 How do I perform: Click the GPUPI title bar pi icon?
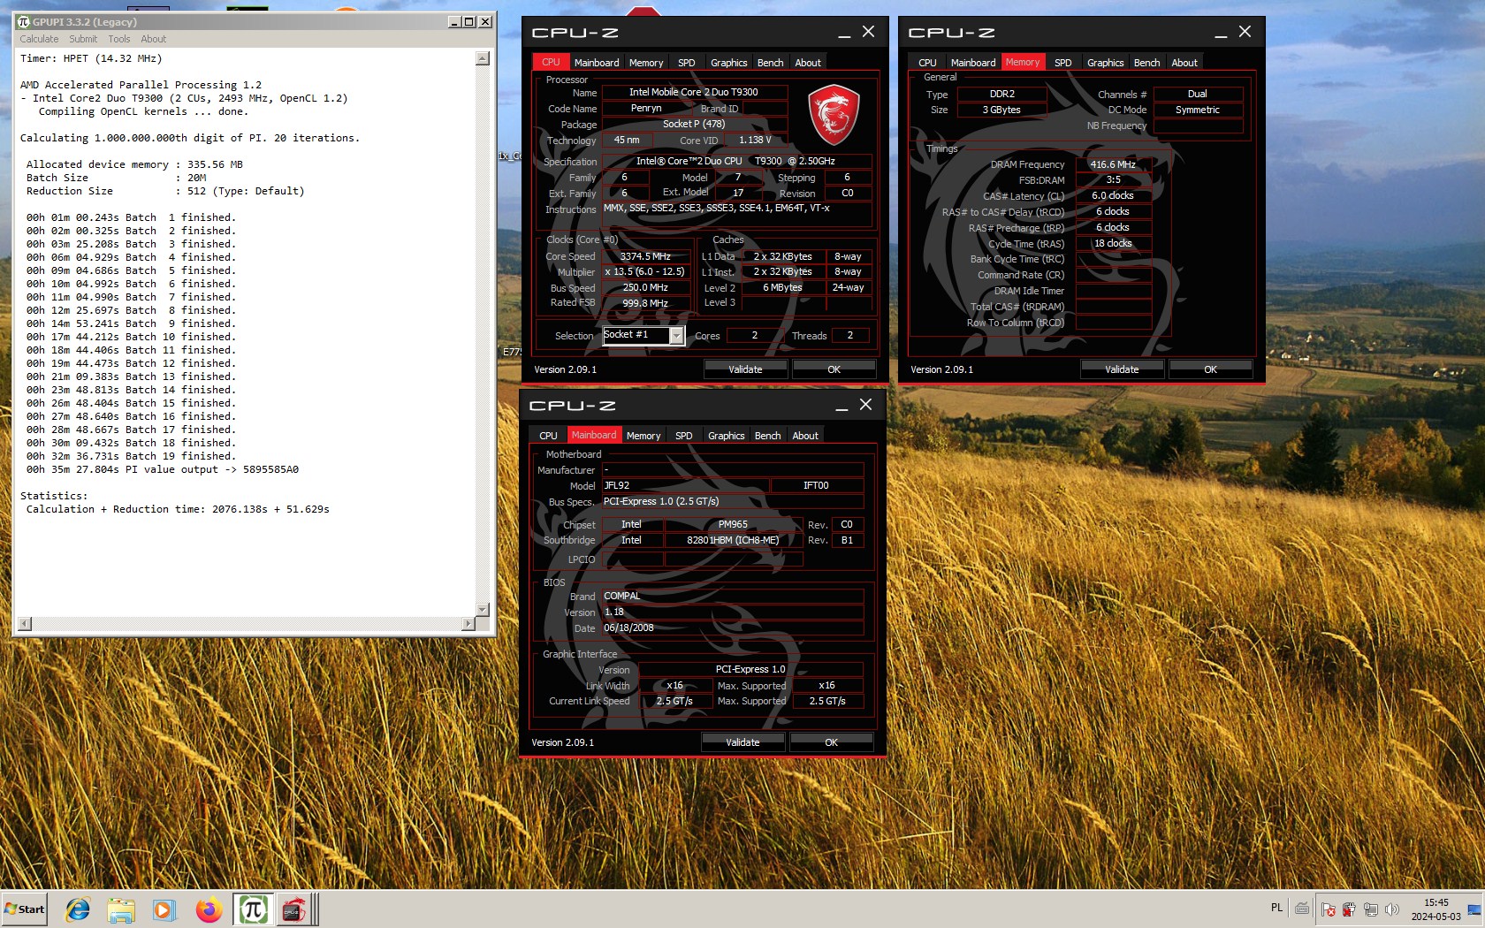(x=23, y=21)
